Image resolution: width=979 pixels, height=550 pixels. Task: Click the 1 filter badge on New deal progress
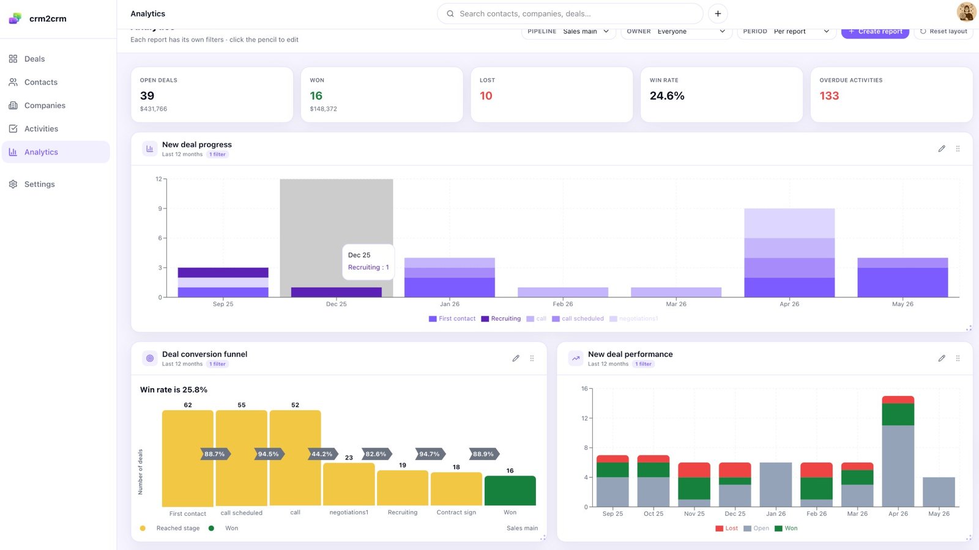click(x=217, y=155)
